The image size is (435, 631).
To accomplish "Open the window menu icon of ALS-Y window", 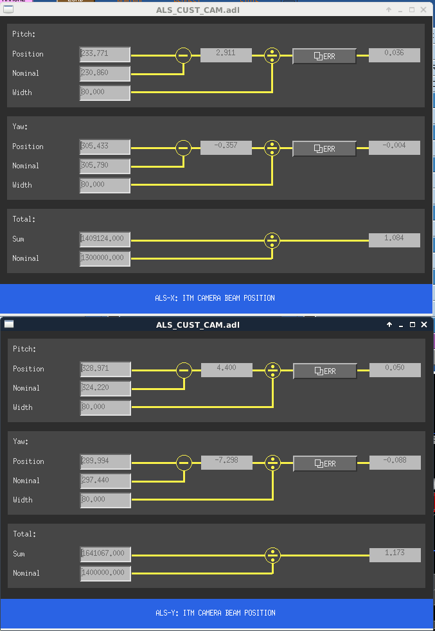I will [x=9, y=324].
